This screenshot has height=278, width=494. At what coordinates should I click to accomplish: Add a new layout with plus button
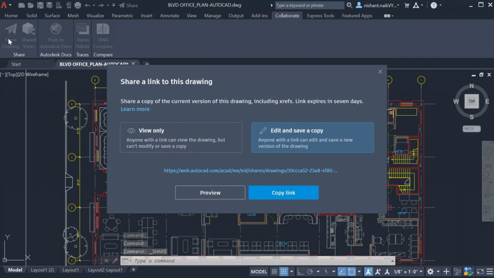(x=133, y=270)
